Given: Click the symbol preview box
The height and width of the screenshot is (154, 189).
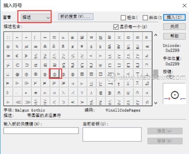Looking at the screenshot, I should [x=174, y=94].
